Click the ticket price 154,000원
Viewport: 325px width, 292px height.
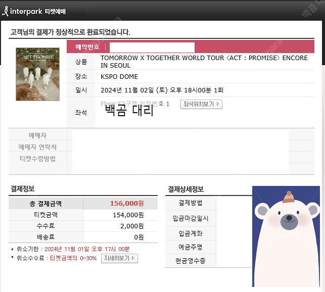[128, 215]
